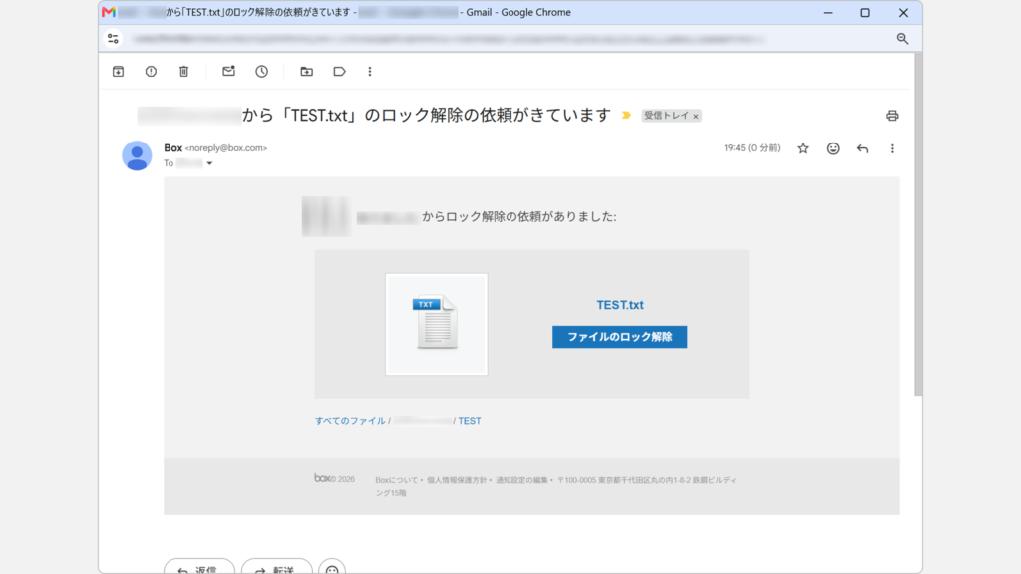Open TEST folder breadcrumb link
This screenshot has width=1021, height=574.
tap(470, 421)
